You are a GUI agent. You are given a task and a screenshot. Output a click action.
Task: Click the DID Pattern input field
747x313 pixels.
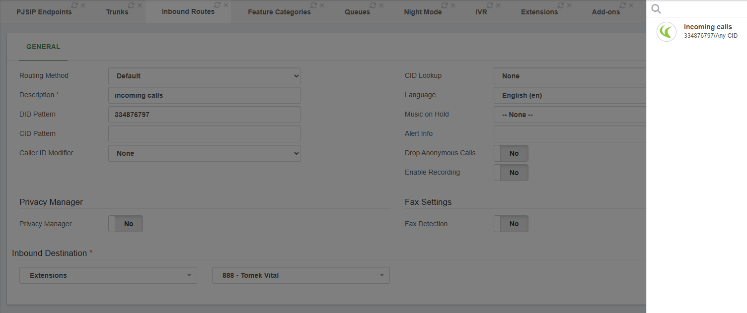point(204,115)
